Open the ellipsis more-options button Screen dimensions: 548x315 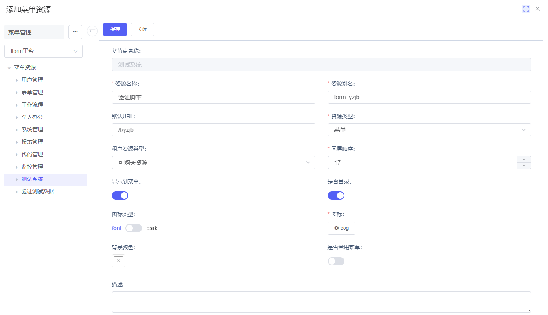(x=75, y=32)
